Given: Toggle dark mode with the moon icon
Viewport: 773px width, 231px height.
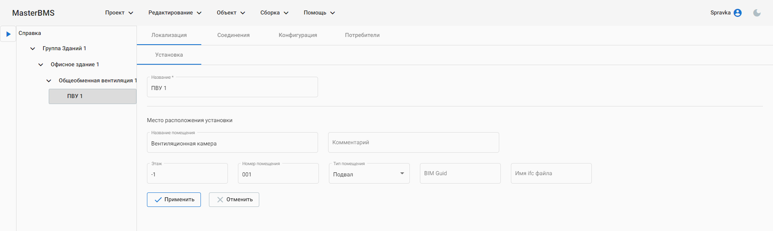Looking at the screenshot, I should coord(757,13).
